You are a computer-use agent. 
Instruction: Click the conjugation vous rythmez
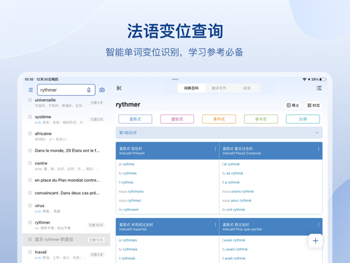130,201
